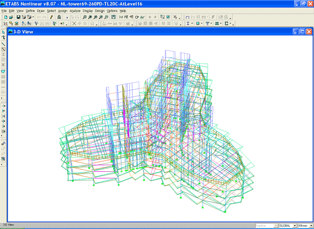
Task: Save the model using the floppy disk icon
Action: tap(18, 17)
